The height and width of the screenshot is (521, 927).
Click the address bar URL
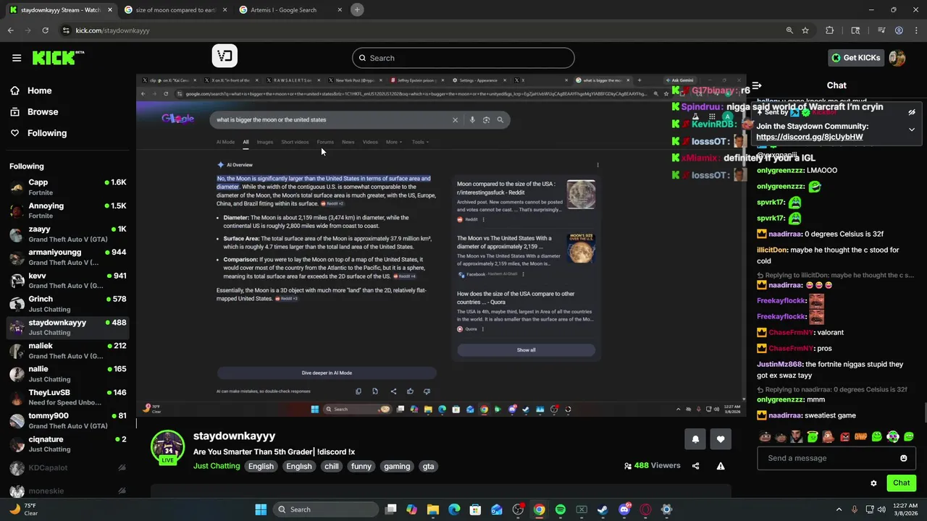(x=112, y=30)
